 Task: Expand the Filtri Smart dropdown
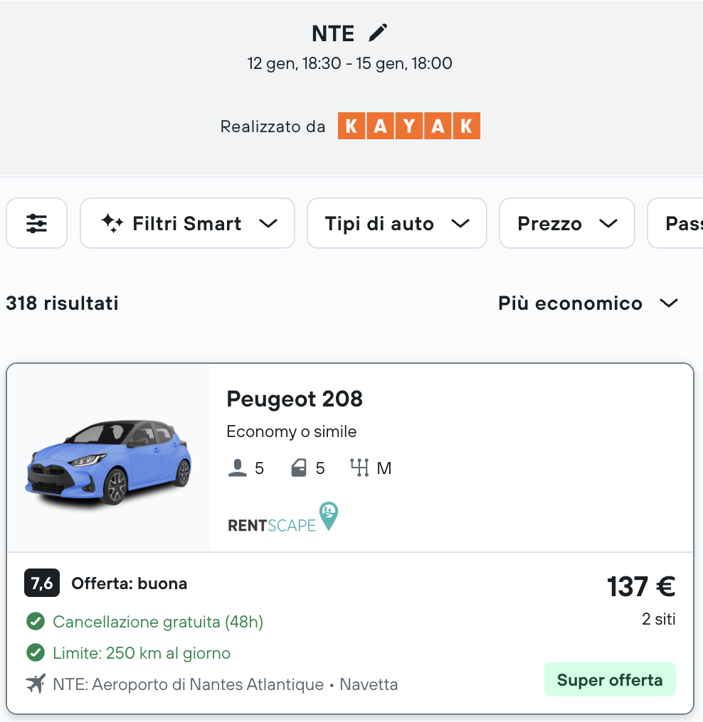(x=187, y=223)
